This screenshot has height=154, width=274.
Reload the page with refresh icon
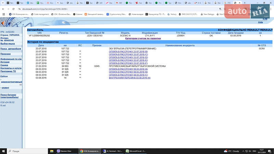(x=13, y=9)
